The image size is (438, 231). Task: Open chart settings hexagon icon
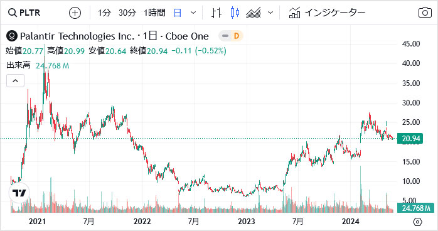[417, 222]
